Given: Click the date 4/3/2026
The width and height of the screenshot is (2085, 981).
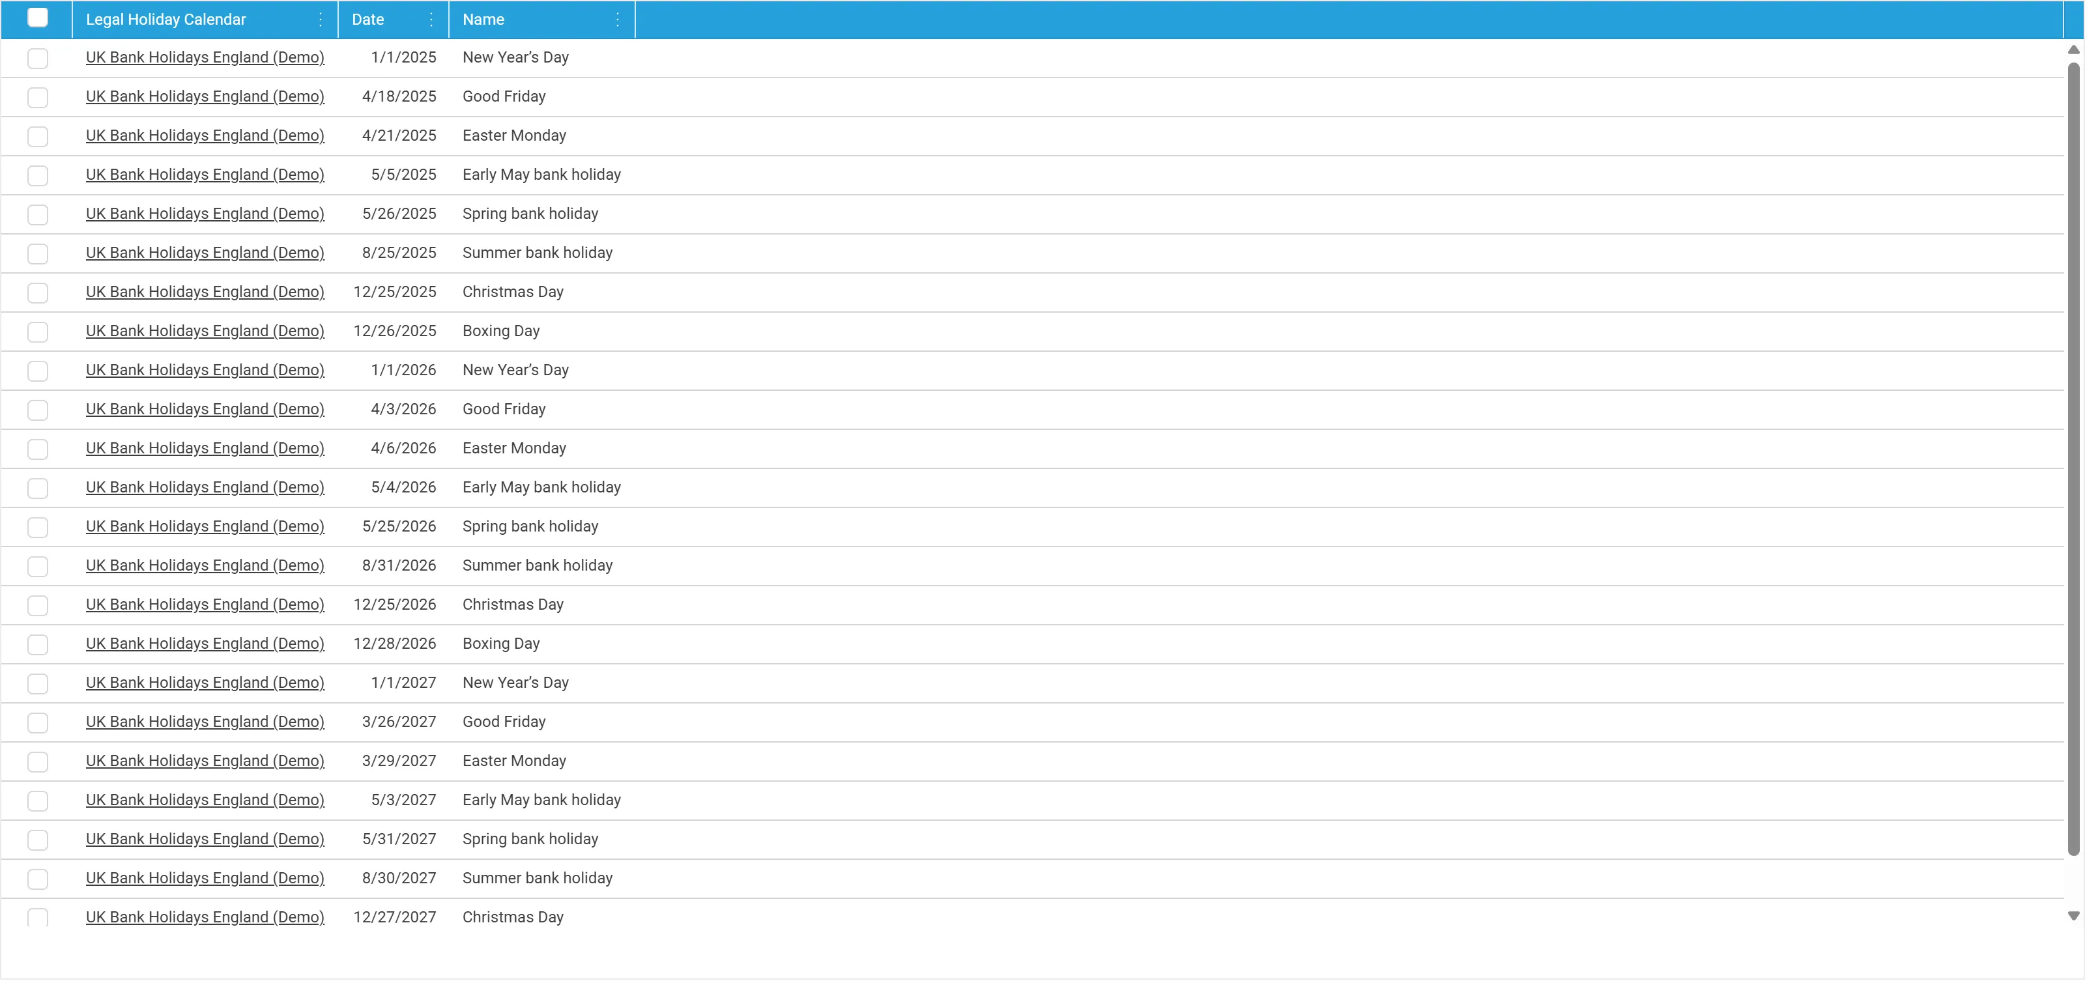Looking at the screenshot, I should click(403, 410).
